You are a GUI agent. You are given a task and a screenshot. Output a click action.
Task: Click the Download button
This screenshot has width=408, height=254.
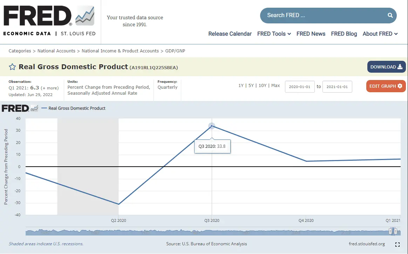(386, 67)
